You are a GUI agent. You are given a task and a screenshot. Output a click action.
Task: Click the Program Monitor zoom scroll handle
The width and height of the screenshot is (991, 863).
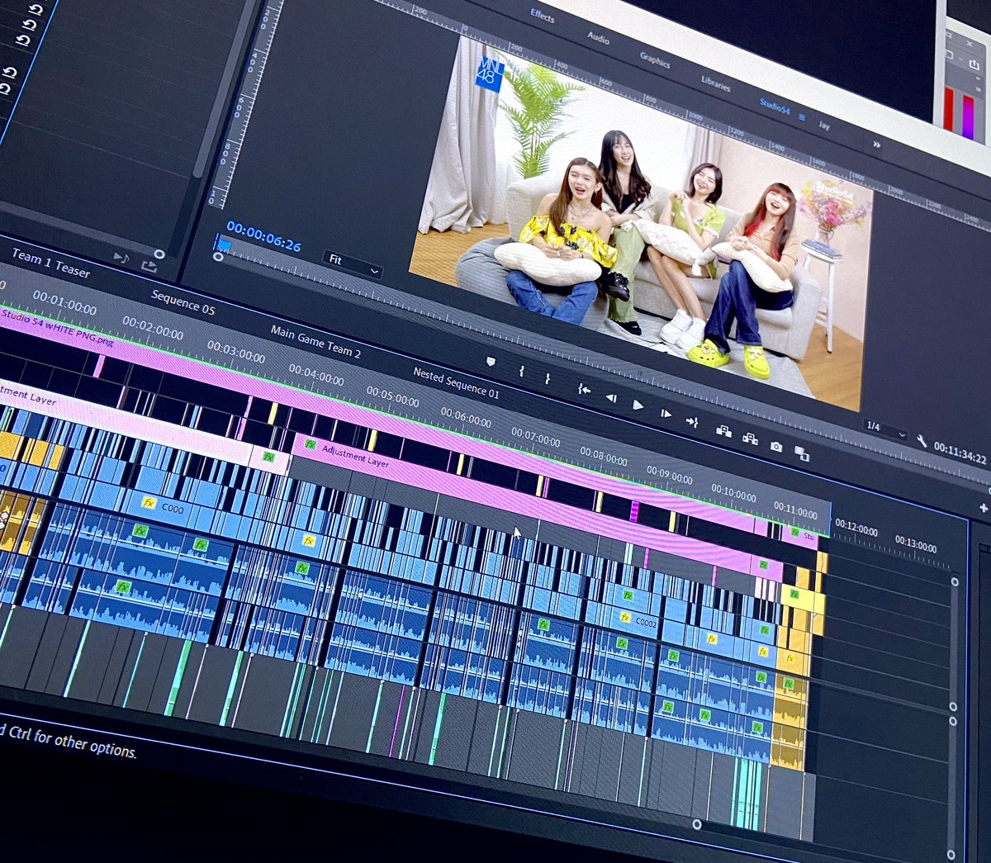click(x=218, y=257)
